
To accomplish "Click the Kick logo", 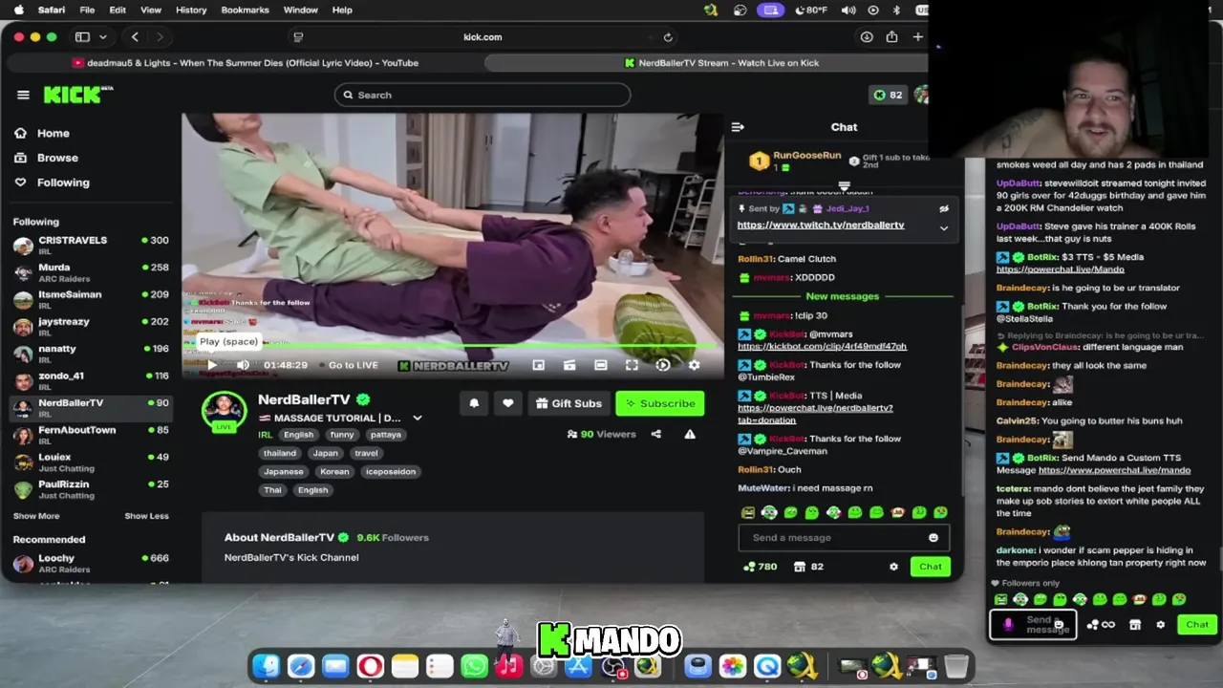I will [x=78, y=95].
